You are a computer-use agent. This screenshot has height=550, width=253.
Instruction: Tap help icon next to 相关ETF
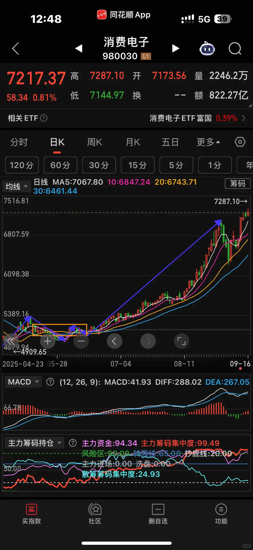(x=44, y=118)
